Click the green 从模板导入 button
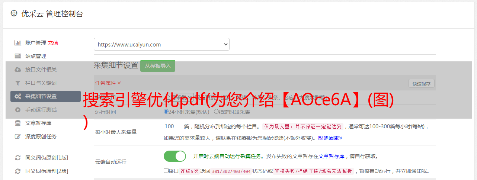Screen dimensions: 477x180 tap(158, 66)
